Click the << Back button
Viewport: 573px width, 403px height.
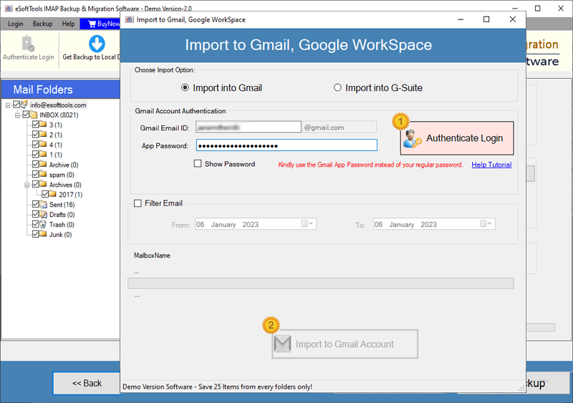pos(87,383)
